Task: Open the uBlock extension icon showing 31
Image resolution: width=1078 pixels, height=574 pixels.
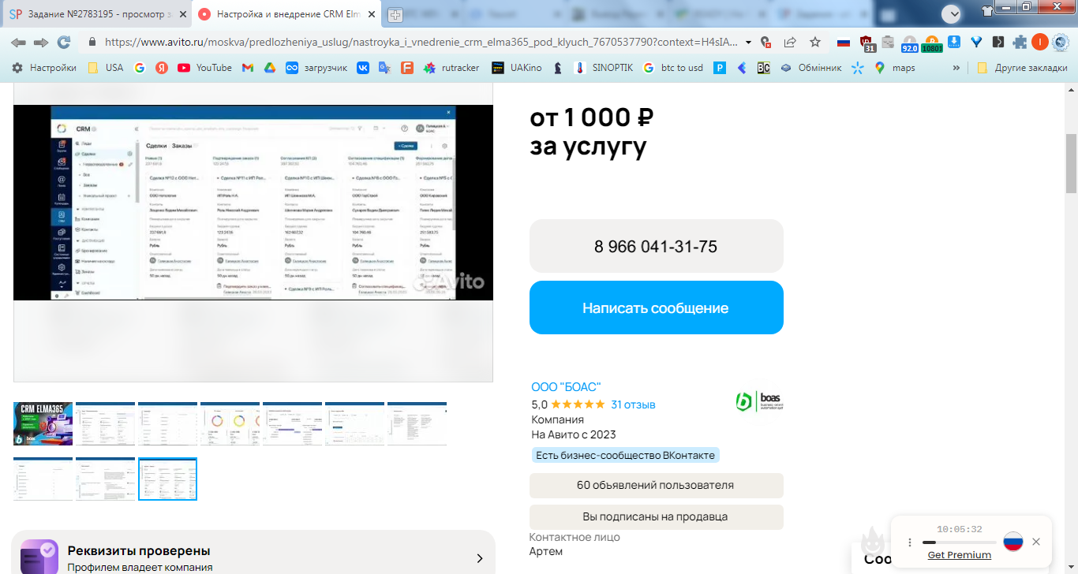Action: 867,43
